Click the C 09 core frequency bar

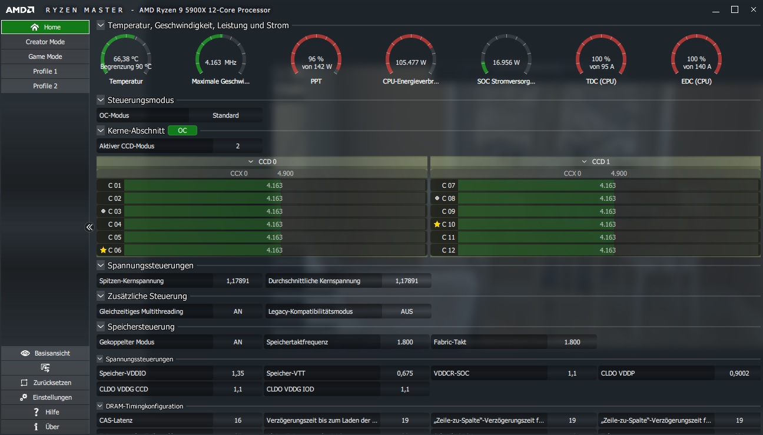click(x=609, y=211)
